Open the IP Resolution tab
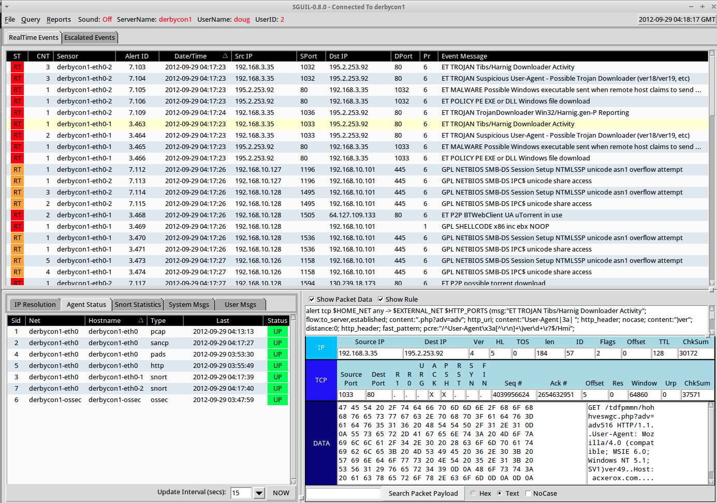 click(x=34, y=304)
